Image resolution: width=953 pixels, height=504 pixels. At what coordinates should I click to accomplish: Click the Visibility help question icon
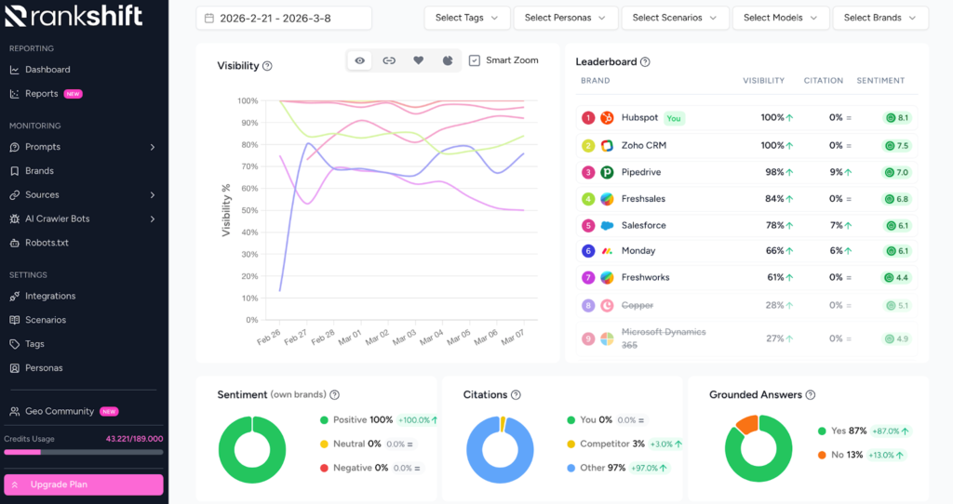pos(267,66)
